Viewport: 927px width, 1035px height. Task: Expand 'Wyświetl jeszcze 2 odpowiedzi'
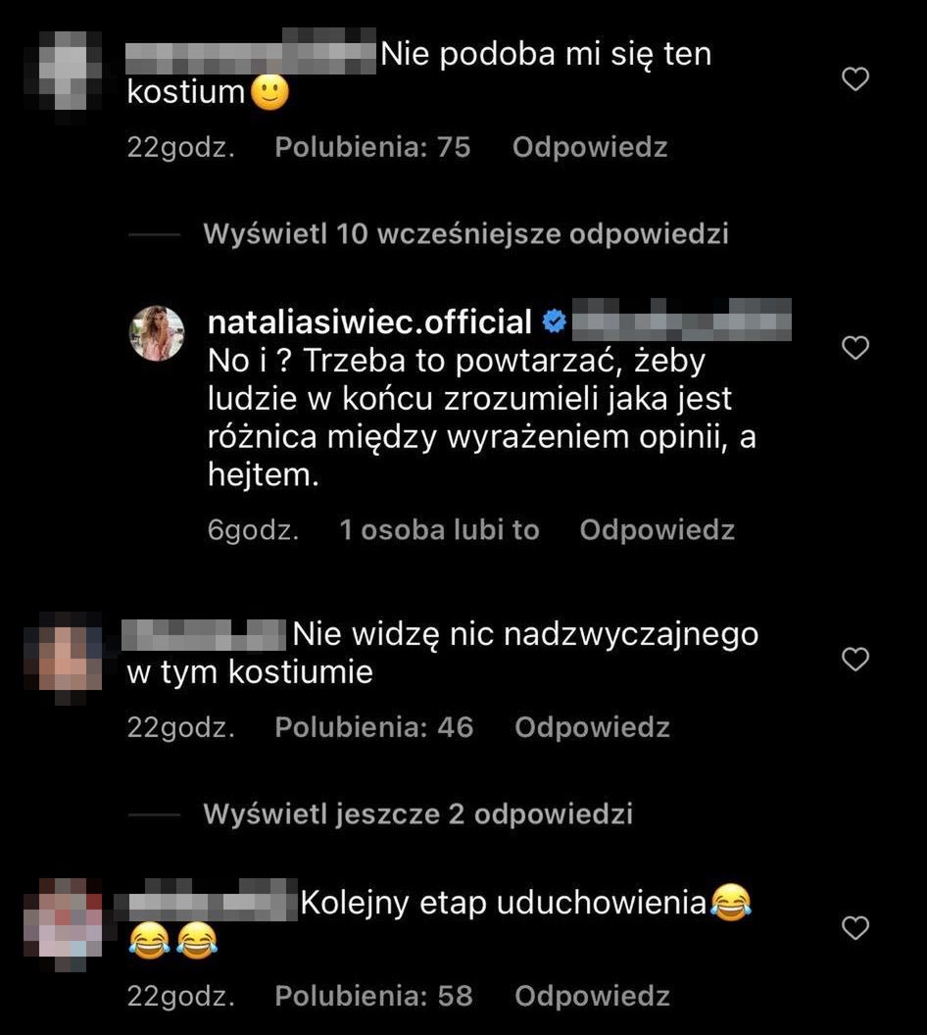(x=418, y=813)
